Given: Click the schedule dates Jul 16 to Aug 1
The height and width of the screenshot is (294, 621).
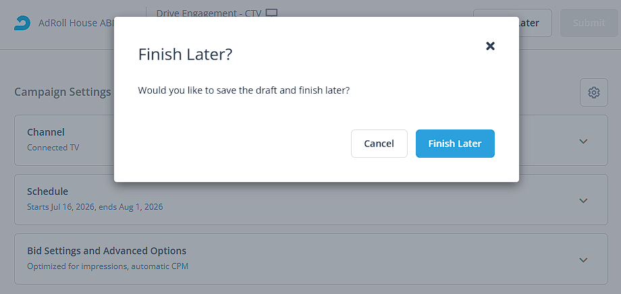Looking at the screenshot, I should [95, 207].
